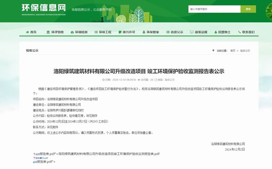Click the monitor icon beside 政策法规

(192, 32)
